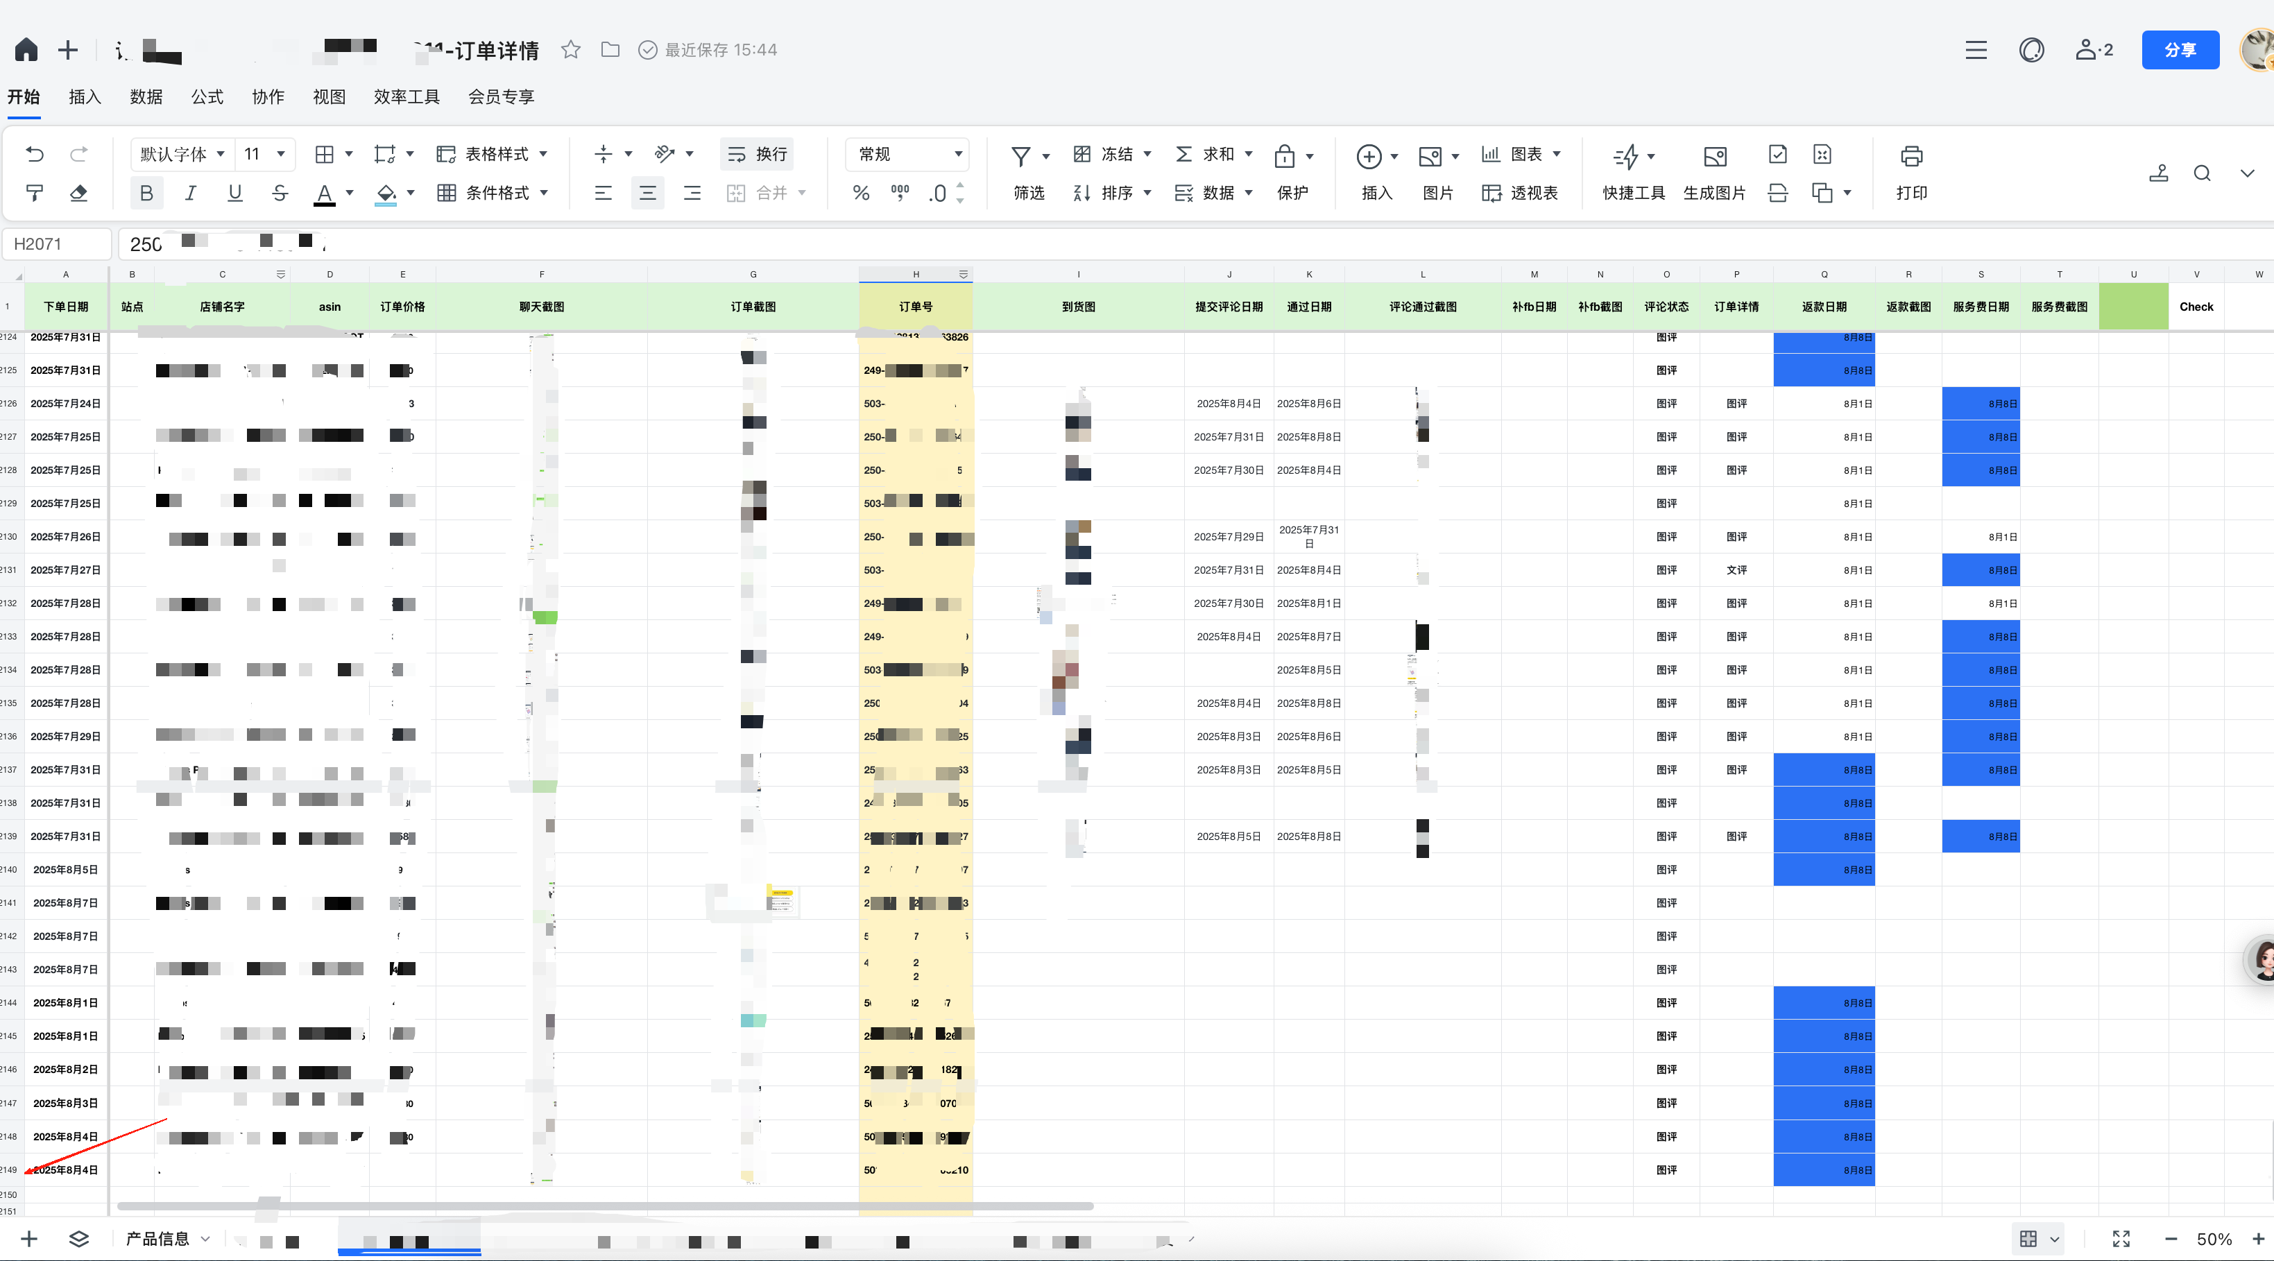Screen dimensions: 2274x1261
Task: Toggle italic text formatting
Action: click(x=190, y=194)
